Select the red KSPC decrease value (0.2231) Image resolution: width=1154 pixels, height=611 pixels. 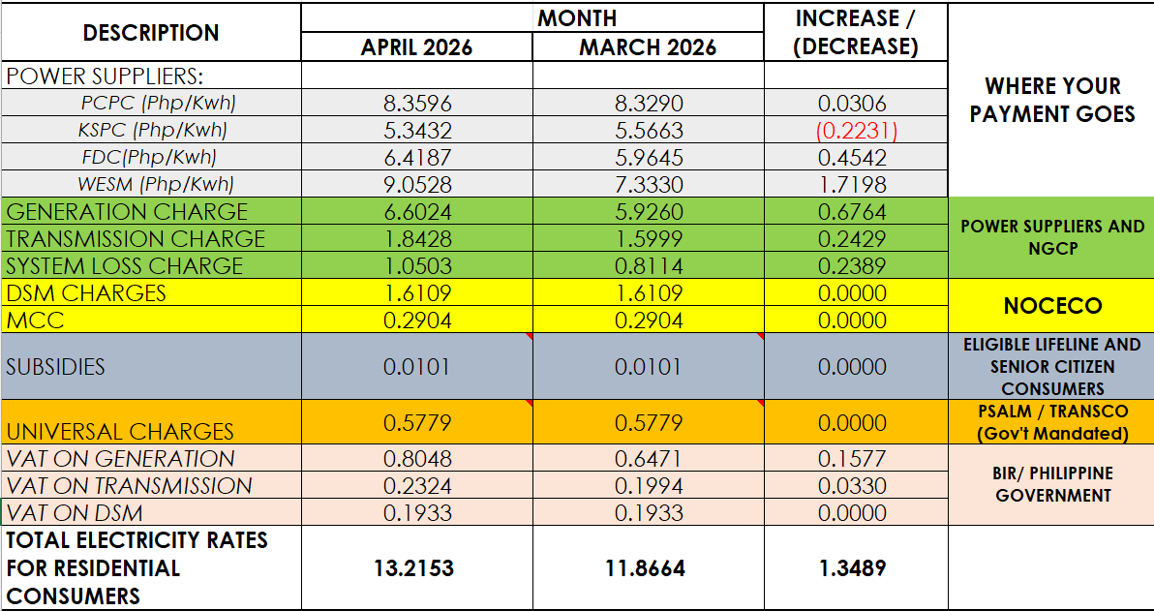[x=855, y=131]
